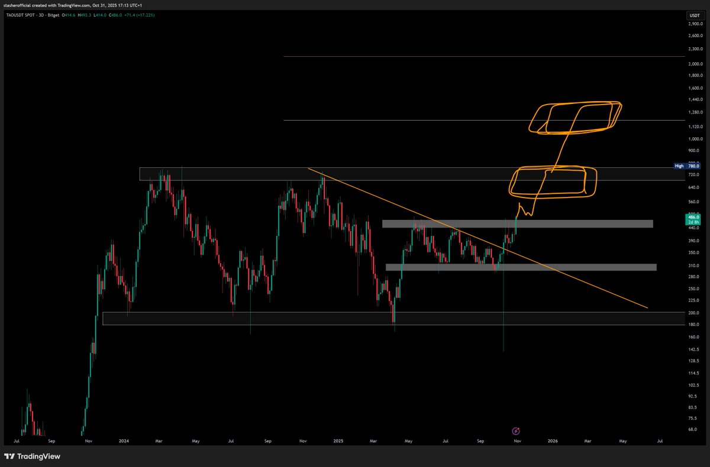The width and height of the screenshot is (710, 467).
Task: Click the 160.0 price axis label
Action: pos(695,337)
